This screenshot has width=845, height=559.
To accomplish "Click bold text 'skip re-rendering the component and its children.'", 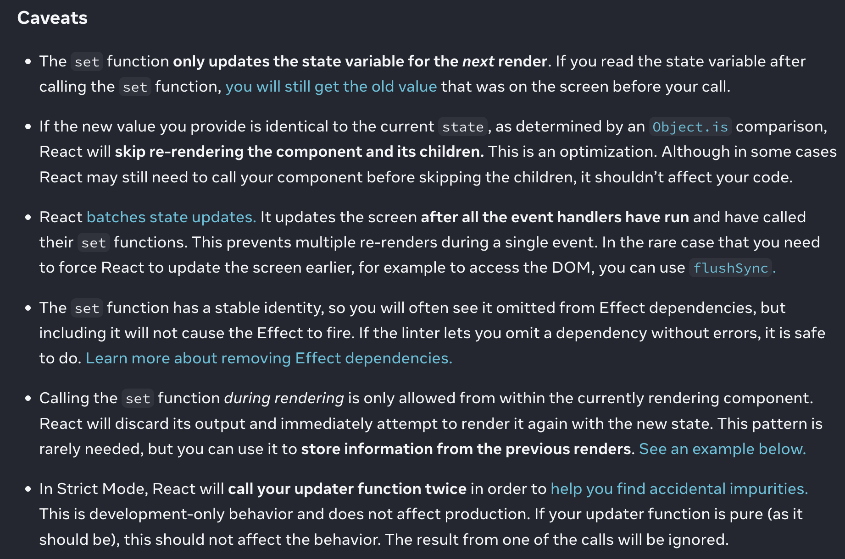I will pos(299,152).
